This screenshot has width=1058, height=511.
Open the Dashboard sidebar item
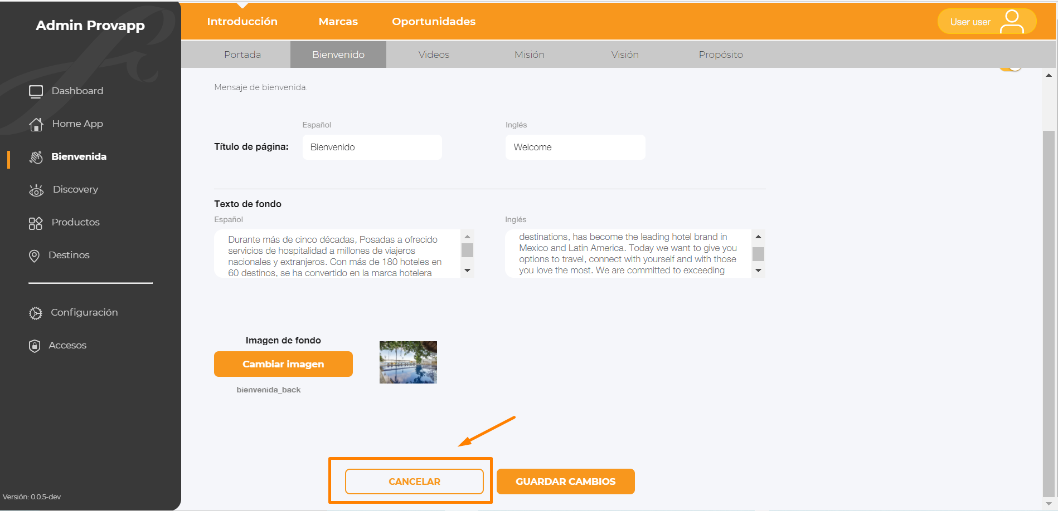coord(77,91)
